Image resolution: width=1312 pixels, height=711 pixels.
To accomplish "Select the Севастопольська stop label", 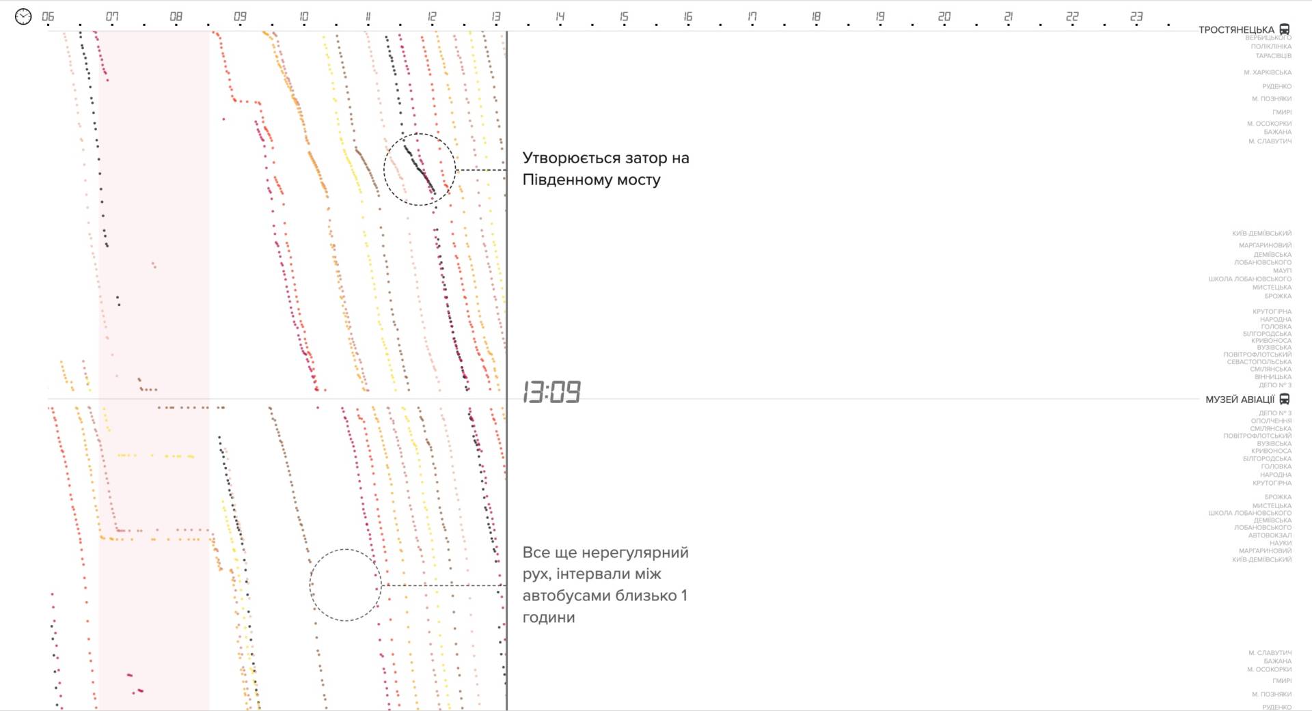I will 1259,362.
